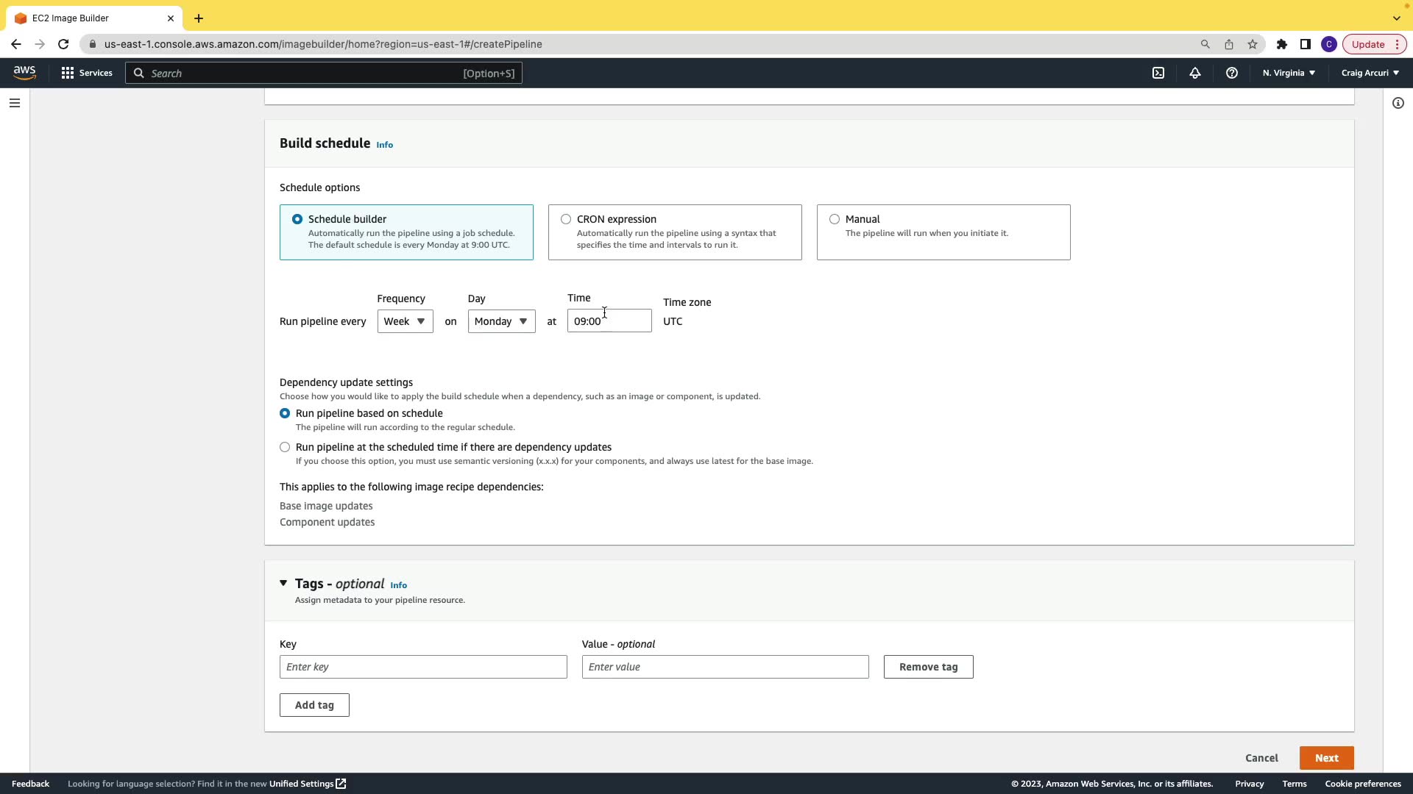The image size is (1413, 794).
Task: Toggle the side navigation hamburger menu
Action: click(x=15, y=103)
